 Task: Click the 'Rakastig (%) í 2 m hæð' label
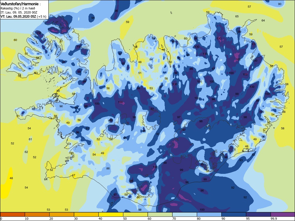pos(18,8)
